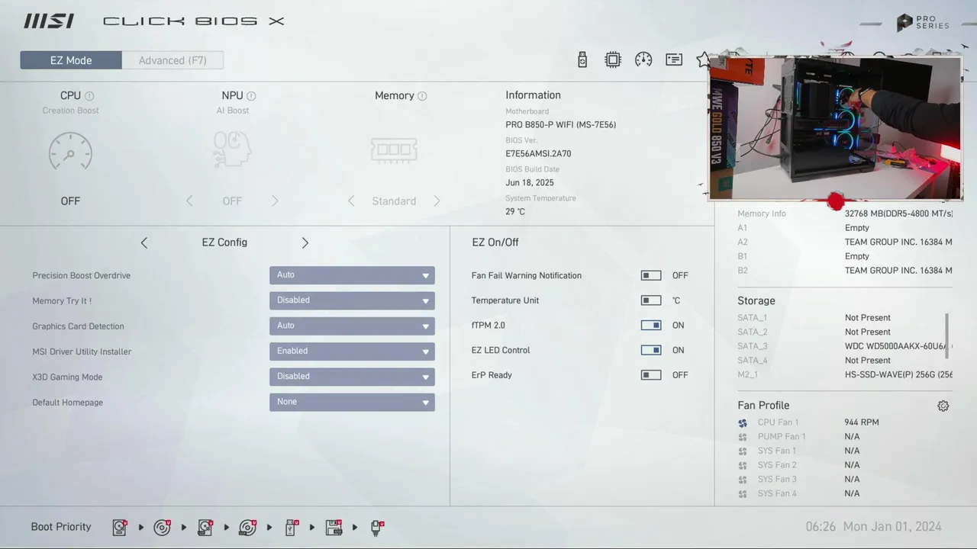Expand the Graphics Card Detection dropdown
Screen dimensions: 977x549
pos(352,326)
